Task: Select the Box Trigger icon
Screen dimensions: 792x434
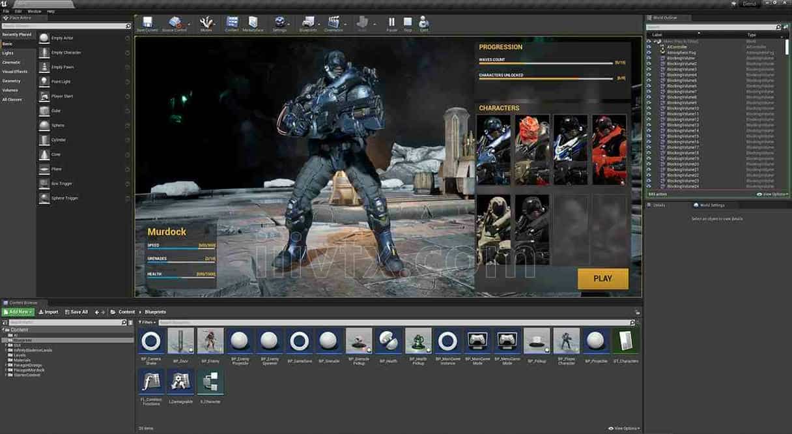Action: click(44, 183)
